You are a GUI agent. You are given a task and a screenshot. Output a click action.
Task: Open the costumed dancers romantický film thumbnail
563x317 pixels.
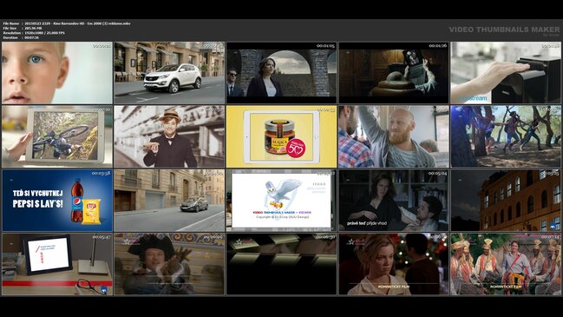click(506, 264)
